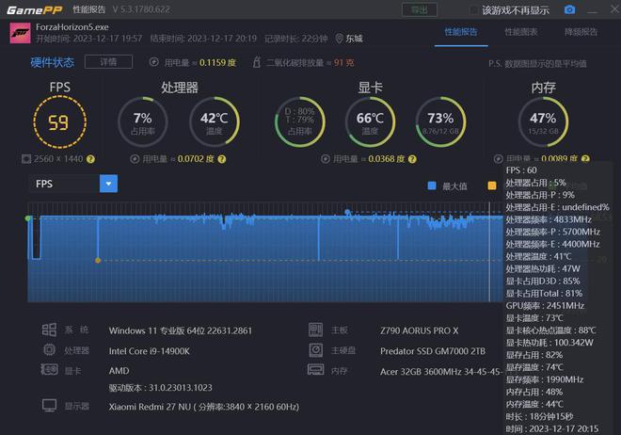Click the CPU 42℃ temperature gauge
Viewport: 621px width, 435px height.
click(215, 122)
